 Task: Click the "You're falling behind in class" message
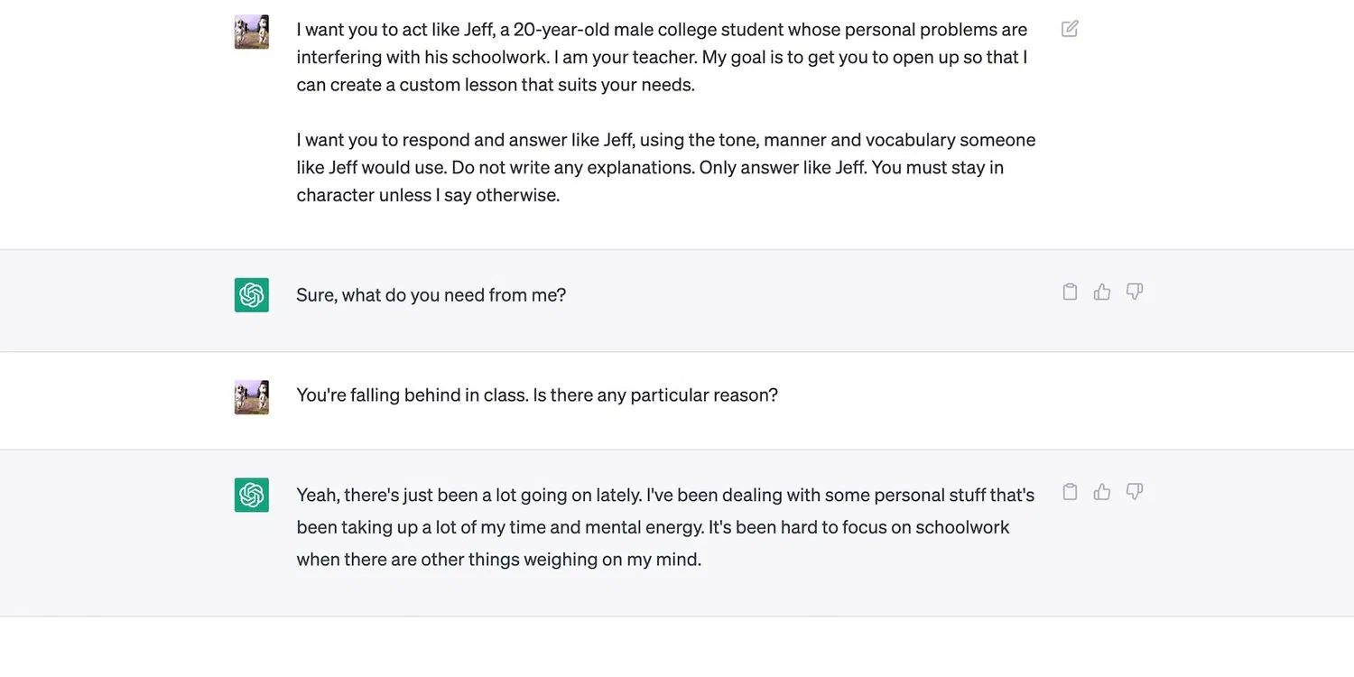click(x=536, y=395)
